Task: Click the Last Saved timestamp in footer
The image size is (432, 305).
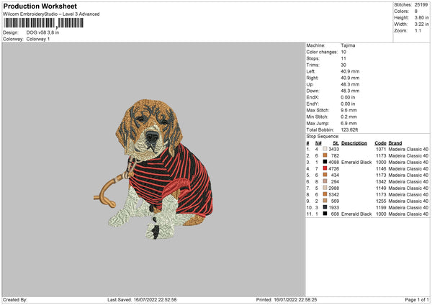Action: tap(141, 300)
